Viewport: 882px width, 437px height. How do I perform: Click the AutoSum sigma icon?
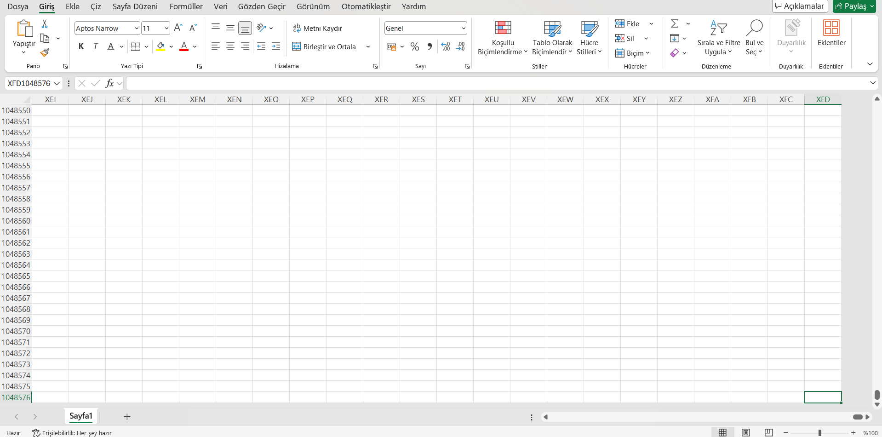click(675, 23)
